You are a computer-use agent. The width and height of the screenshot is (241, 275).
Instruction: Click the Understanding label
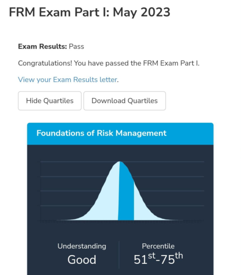coord(82,246)
